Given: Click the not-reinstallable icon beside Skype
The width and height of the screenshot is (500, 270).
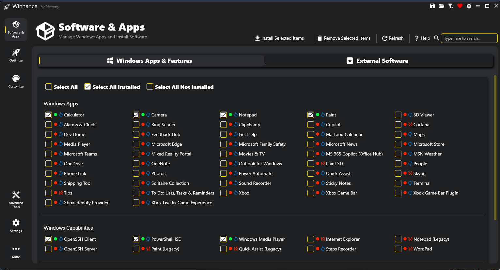Looking at the screenshot, I should [410, 173].
